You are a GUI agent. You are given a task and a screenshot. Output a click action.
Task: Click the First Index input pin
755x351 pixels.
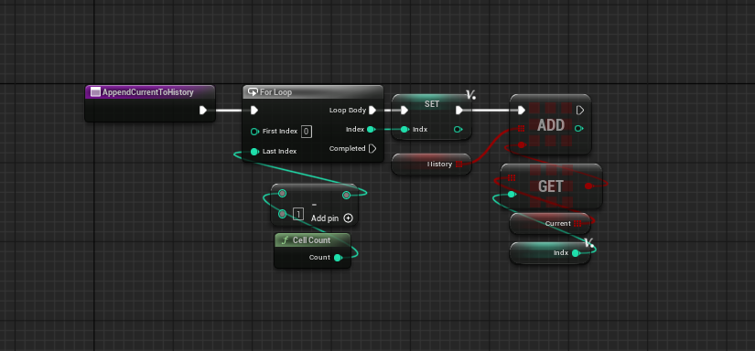point(254,132)
